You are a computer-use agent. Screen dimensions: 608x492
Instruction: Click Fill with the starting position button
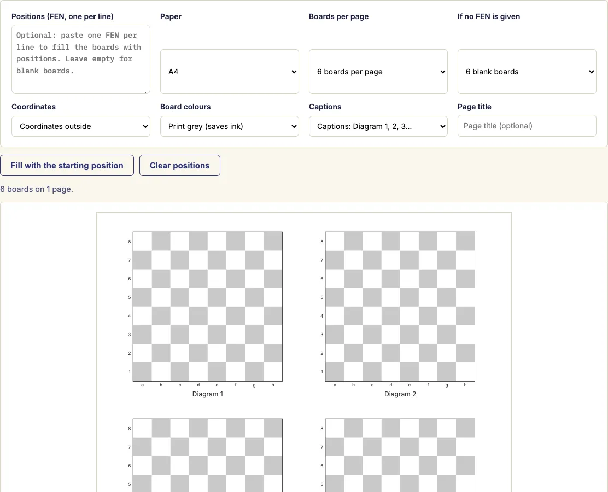[x=67, y=166]
